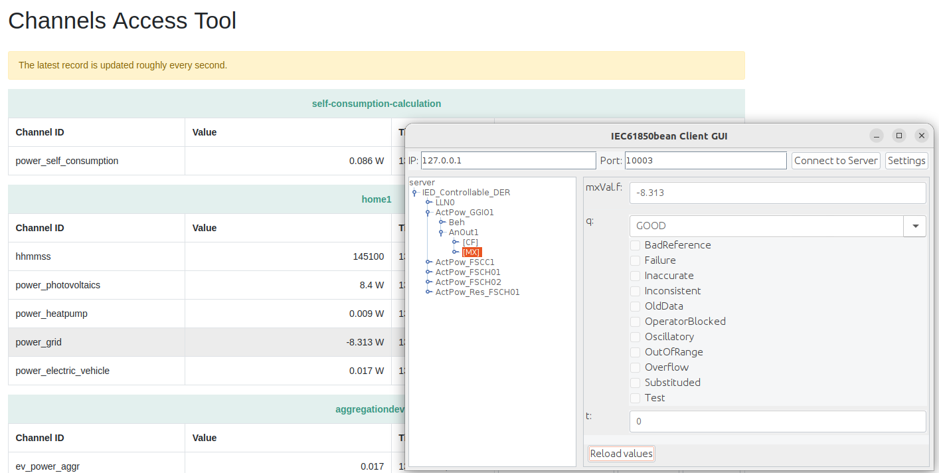Enable the BadReference checkbox
The height and width of the screenshot is (473, 939).
click(635, 245)
